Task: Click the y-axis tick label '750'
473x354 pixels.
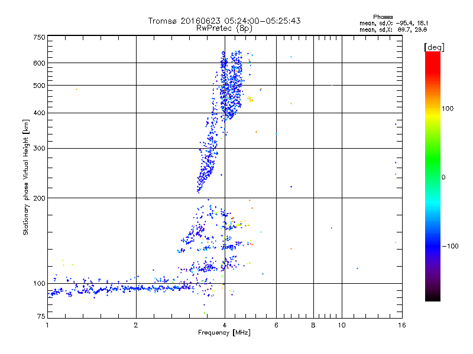Action: pyautogui.click(x=40, y=37)
